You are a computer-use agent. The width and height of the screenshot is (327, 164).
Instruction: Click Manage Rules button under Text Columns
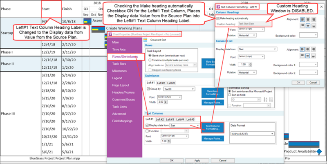click(x=213, y=139)
